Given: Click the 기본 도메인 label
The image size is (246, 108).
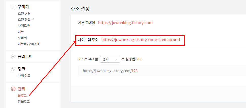Looking at the screenshot, I should (x=87, y=23).
